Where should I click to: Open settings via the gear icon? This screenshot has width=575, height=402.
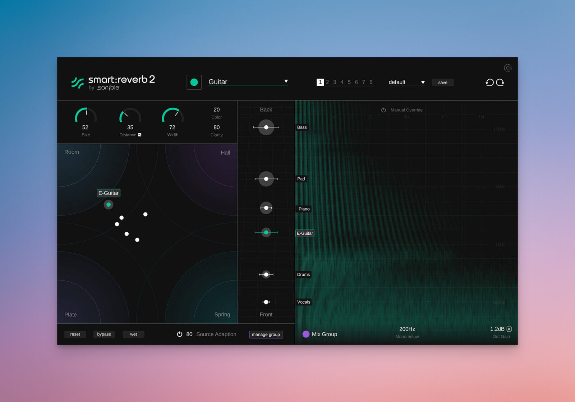click(x=507, y=68)
